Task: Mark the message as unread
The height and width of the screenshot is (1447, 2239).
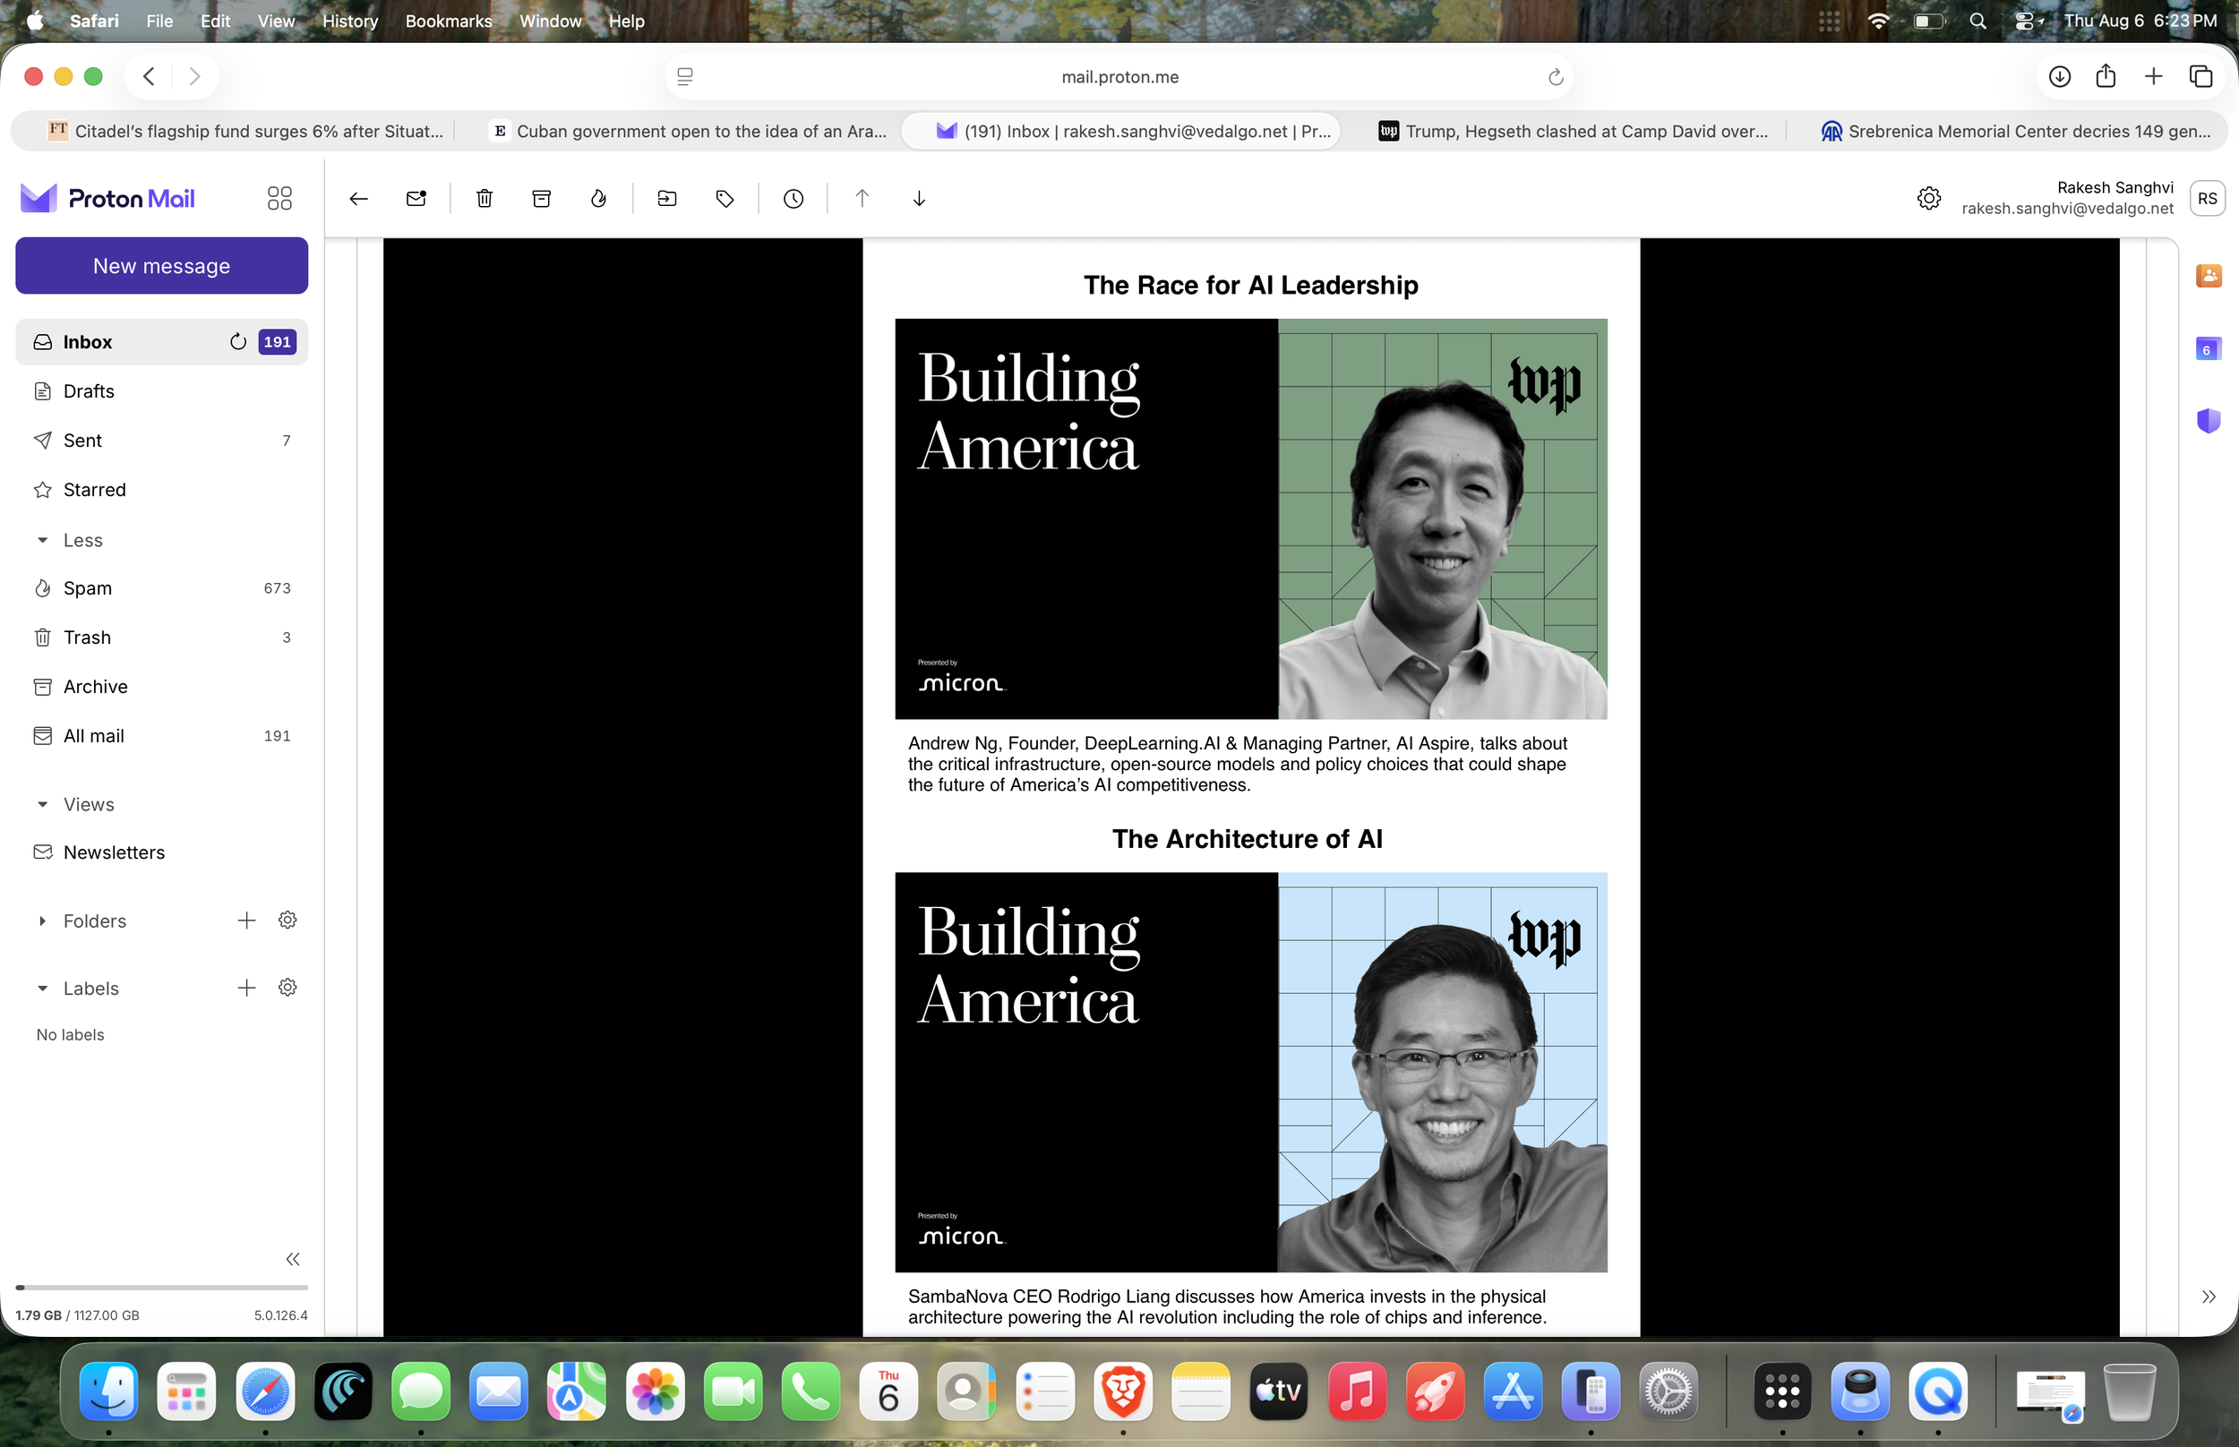Action: click(x=416, y=198)
